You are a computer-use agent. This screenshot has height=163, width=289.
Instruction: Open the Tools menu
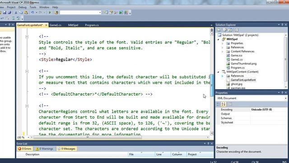(33, 7)
